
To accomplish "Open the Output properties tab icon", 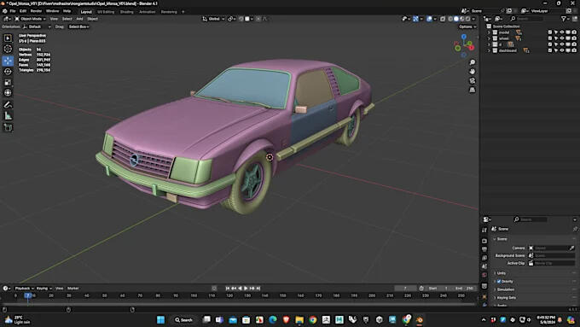I will 484,249.
